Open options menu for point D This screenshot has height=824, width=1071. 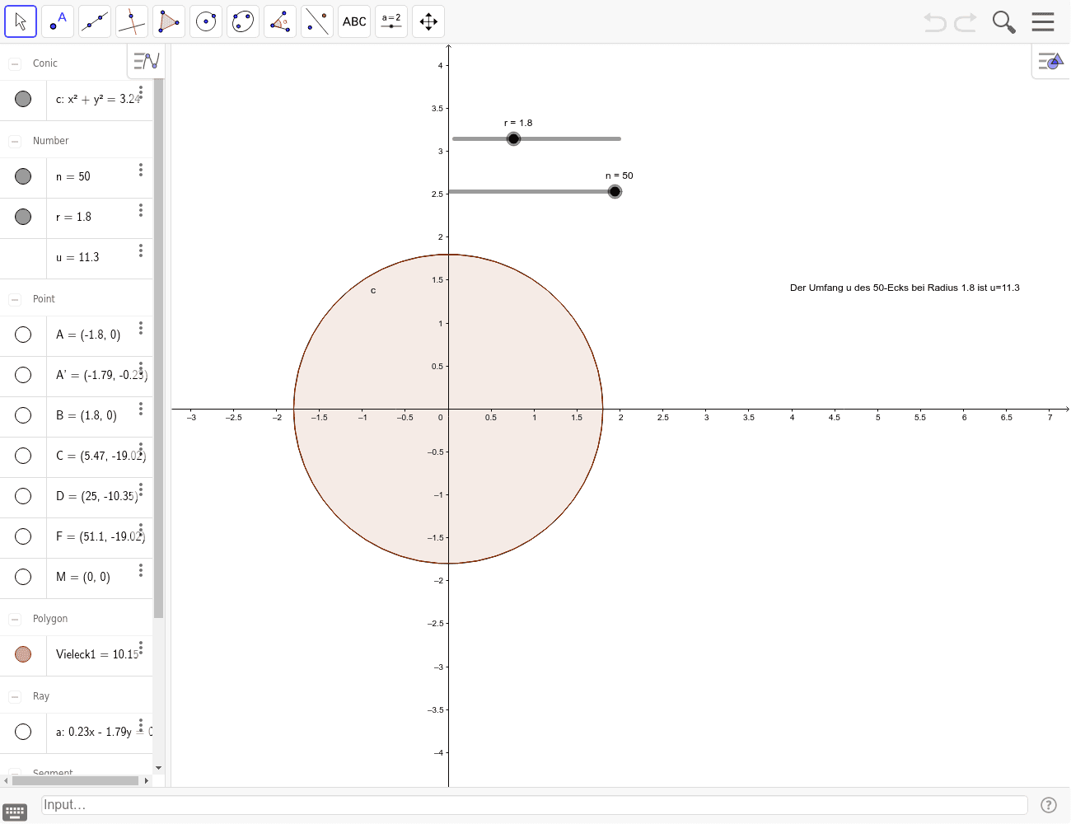[x=141, y=489]
